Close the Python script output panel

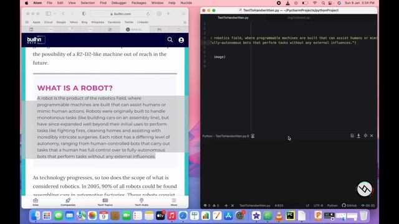372,136
